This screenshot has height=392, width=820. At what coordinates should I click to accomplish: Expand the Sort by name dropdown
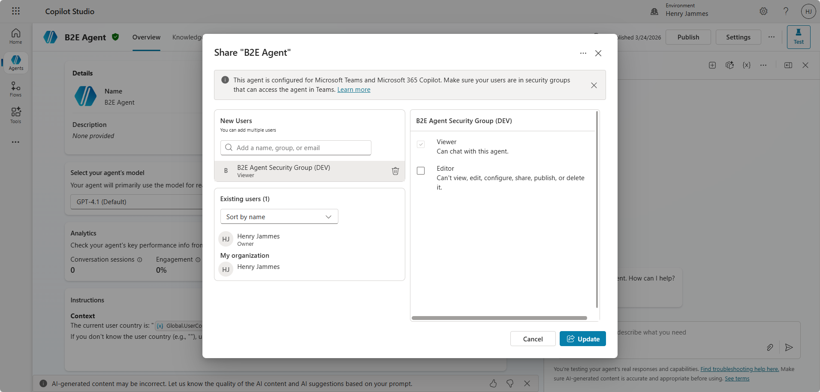coord(279,217)
